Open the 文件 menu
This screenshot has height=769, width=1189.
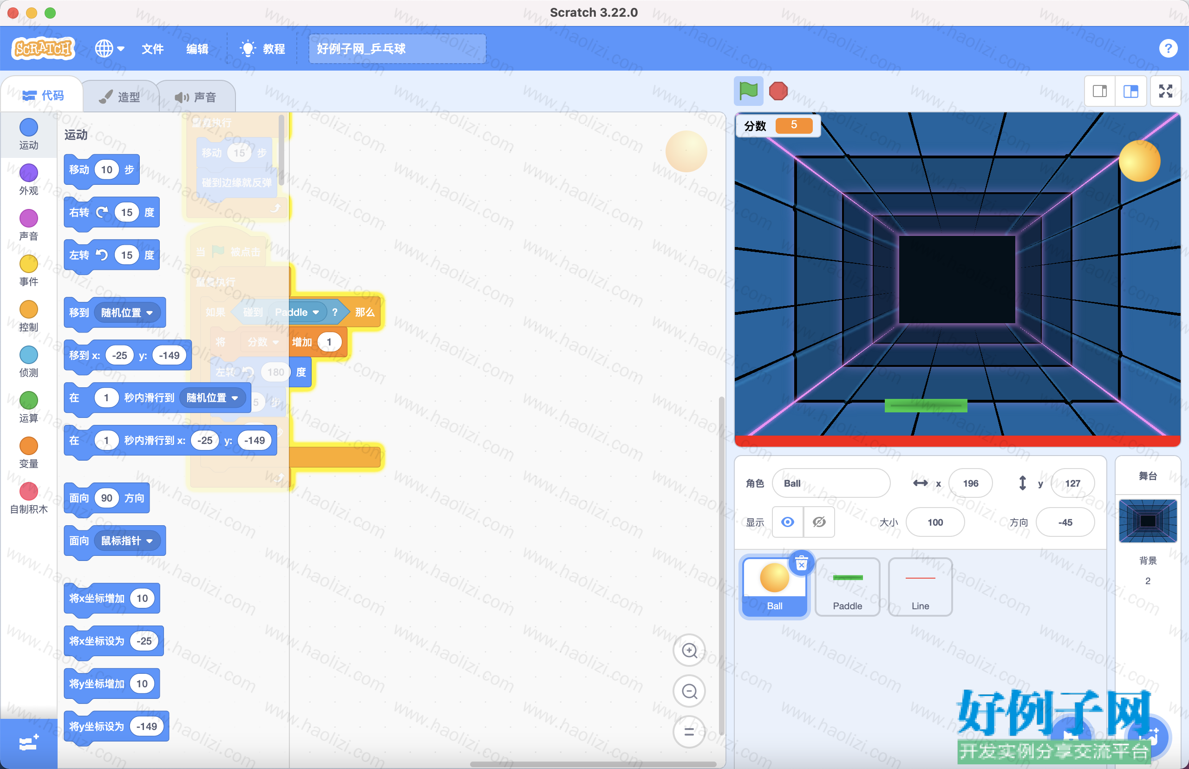(152, 48)
